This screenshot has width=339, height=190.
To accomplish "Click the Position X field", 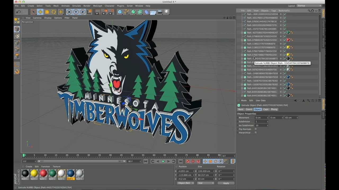I will point(185,171).
